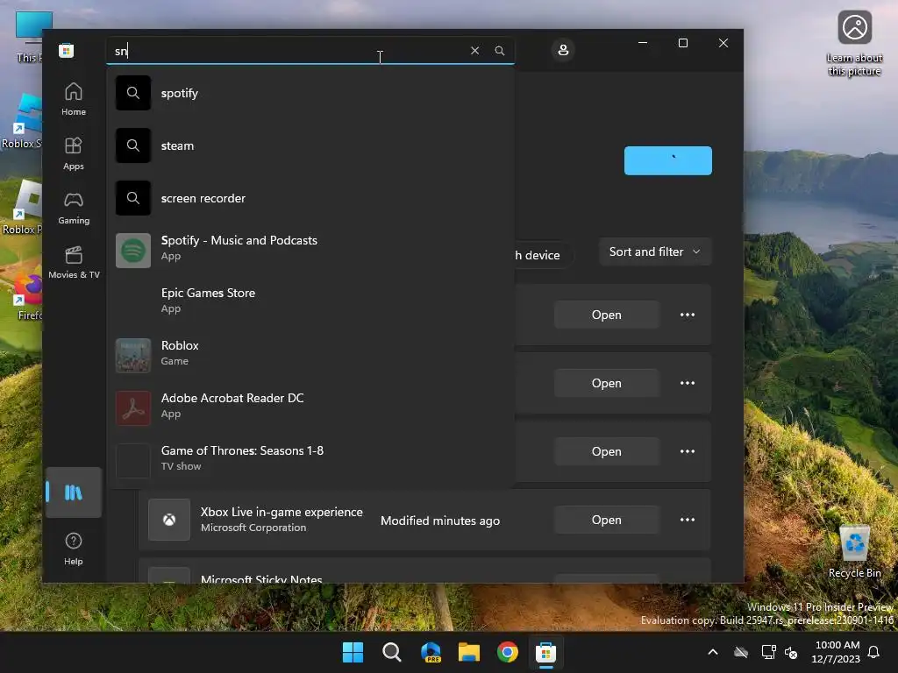Click the search magnifier in search box
This screenshot has height=673, width=898.
499,50
